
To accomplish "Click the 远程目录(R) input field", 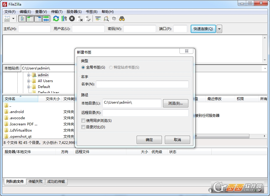I will [145, 113].
